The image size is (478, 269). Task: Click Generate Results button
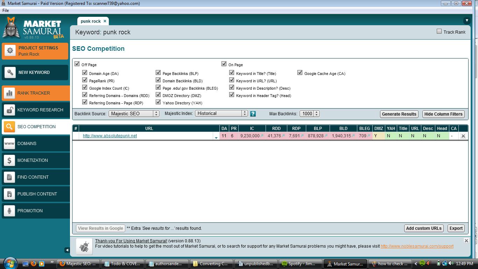point(399,114)
